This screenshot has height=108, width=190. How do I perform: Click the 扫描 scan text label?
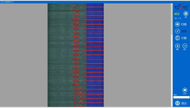(184, 24)
